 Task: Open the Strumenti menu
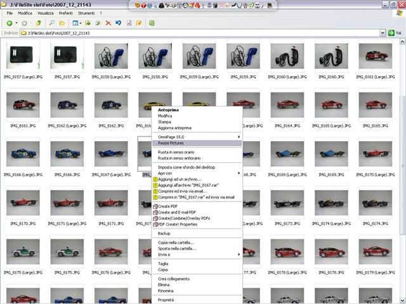86,13
